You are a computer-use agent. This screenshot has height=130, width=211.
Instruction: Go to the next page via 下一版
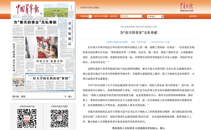(67, 97)
